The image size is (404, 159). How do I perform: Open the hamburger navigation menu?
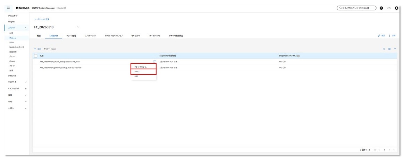point(9,8)
